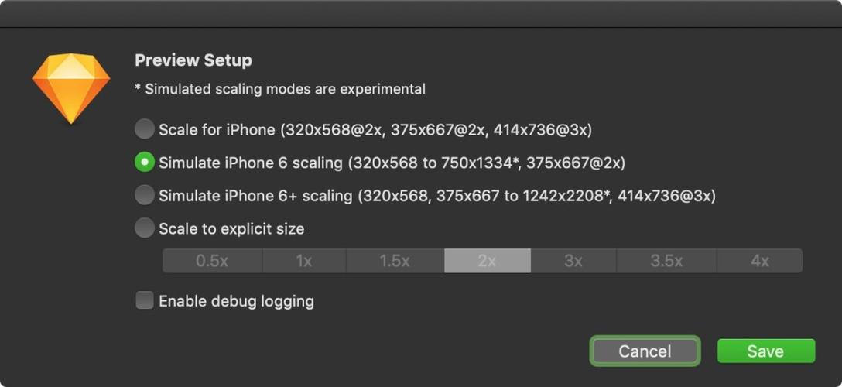Pick the 0.5x scale segment
Viewport: 842px width, 387px height.
(212, 261)
